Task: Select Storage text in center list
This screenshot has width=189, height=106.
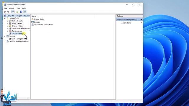Action: pos(37,22)
